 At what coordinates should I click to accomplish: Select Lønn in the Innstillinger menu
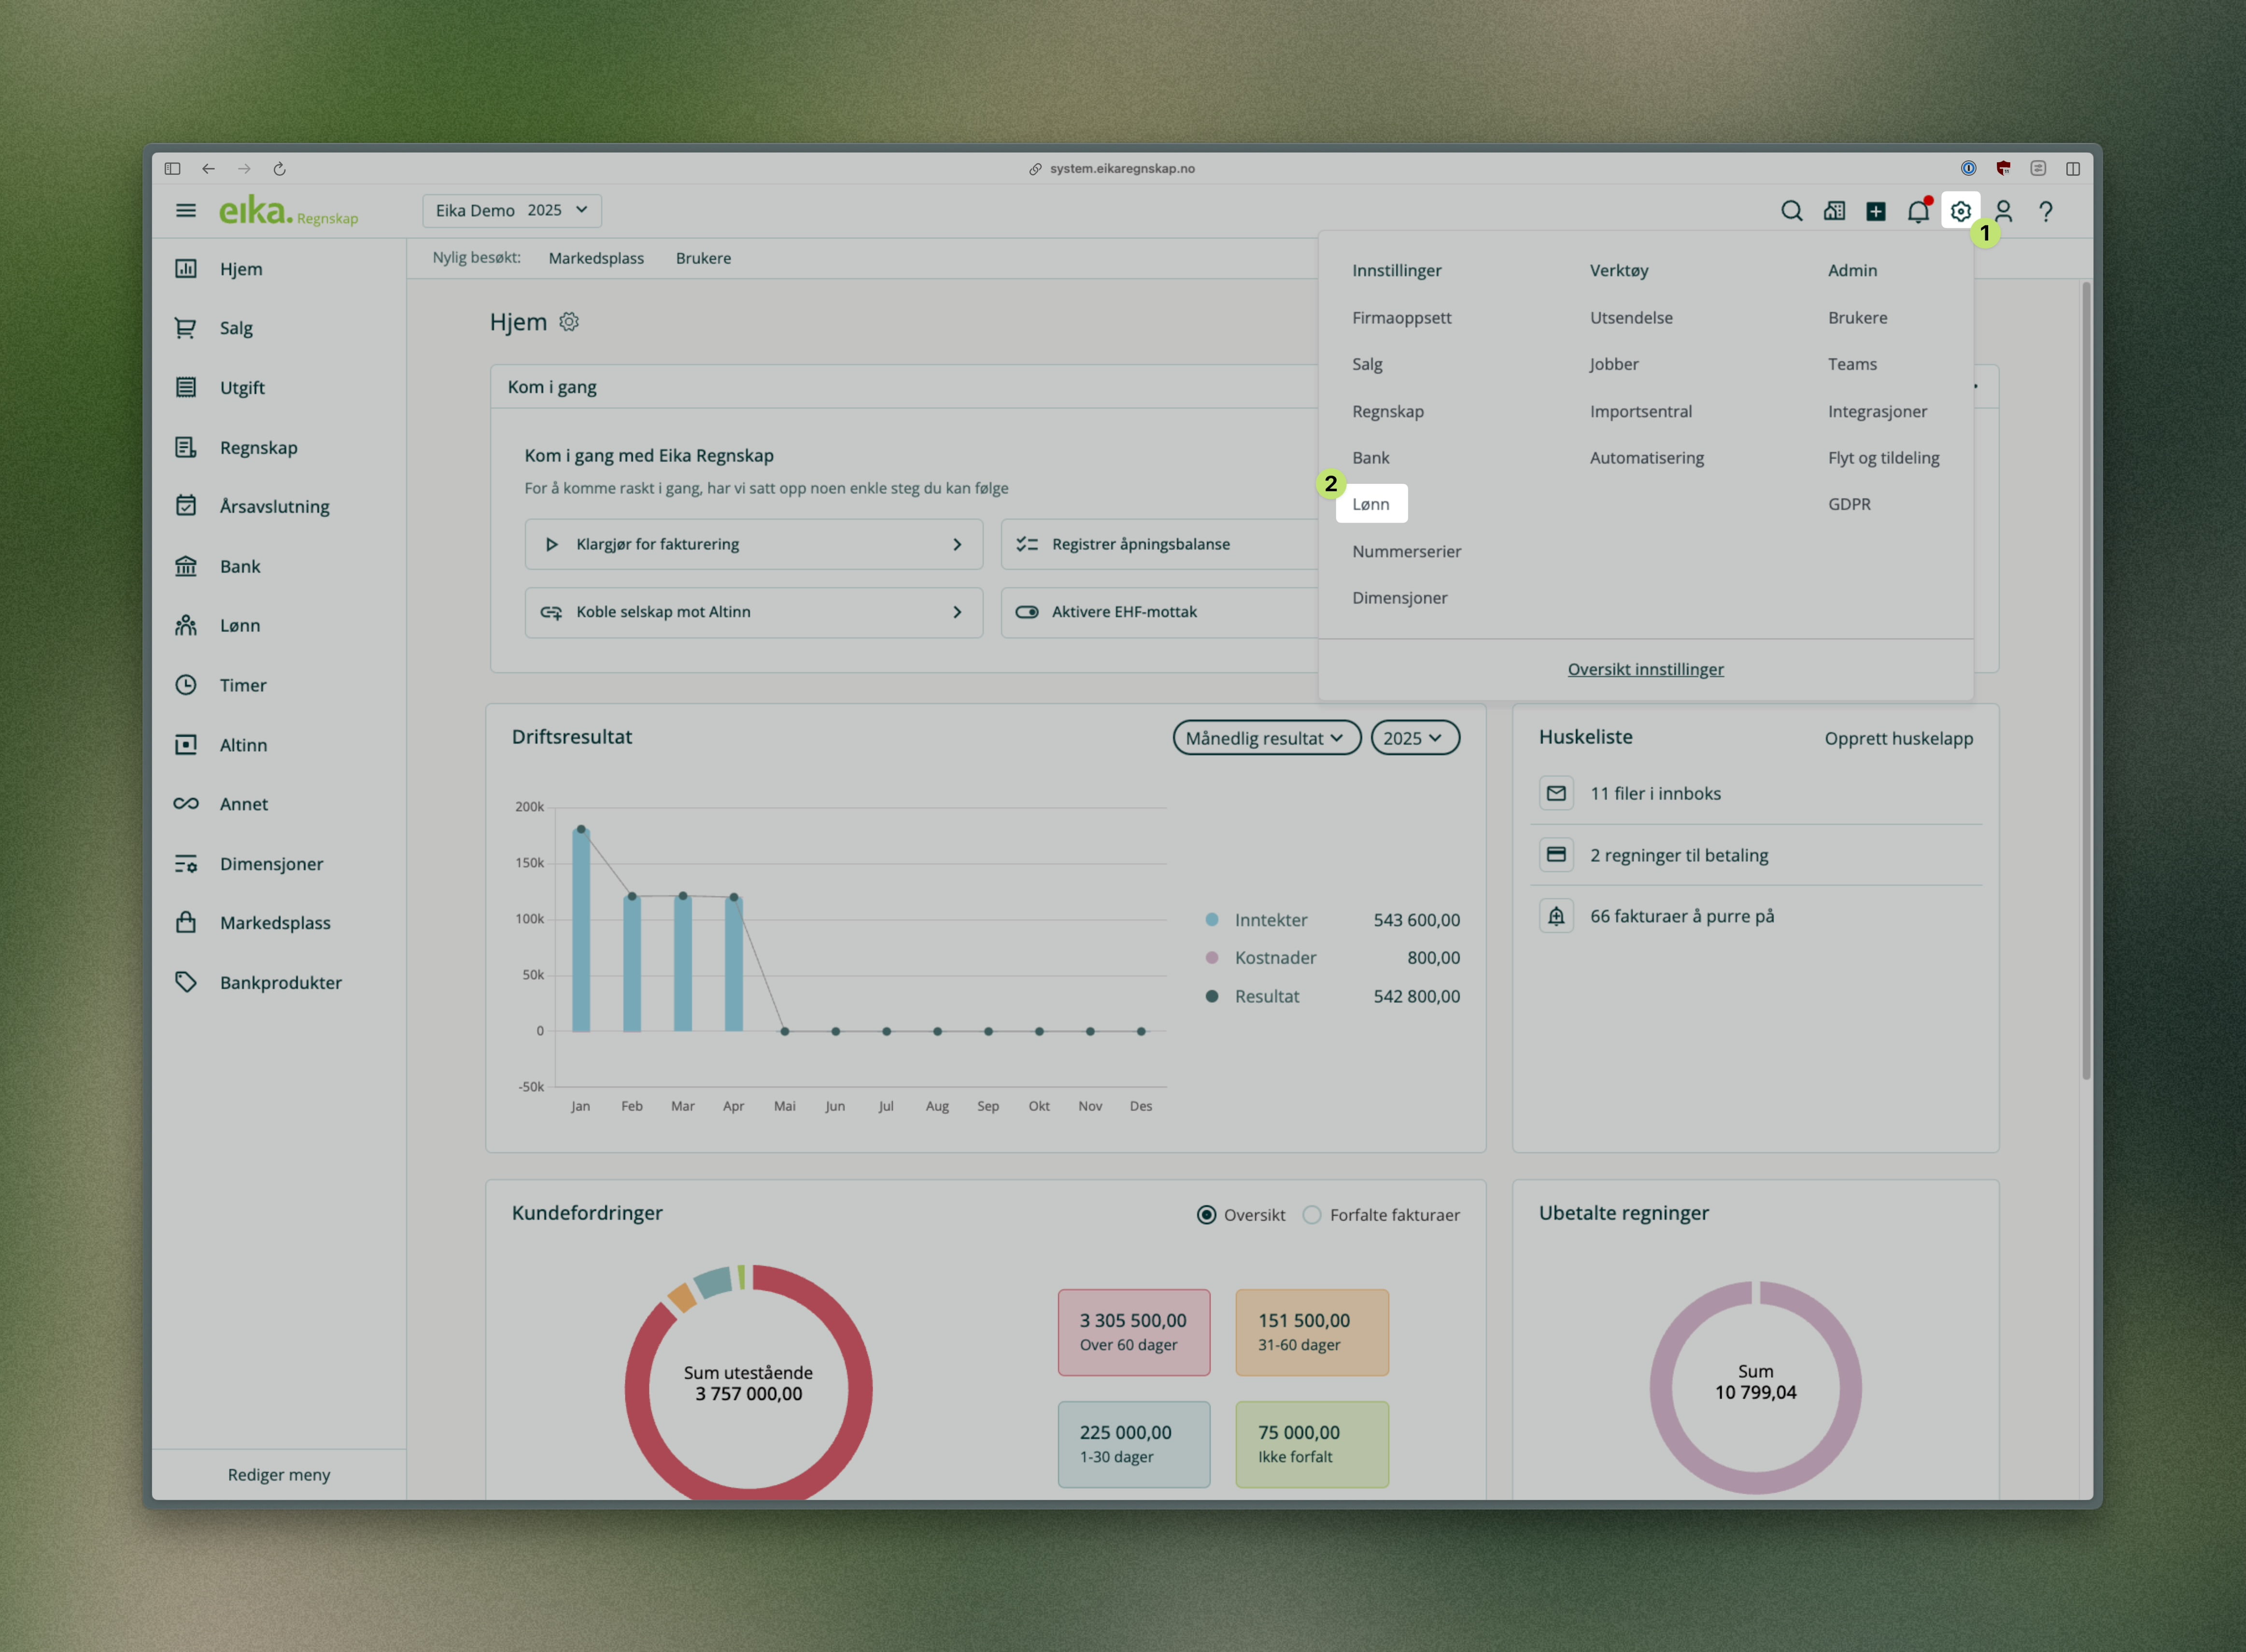coord(1371,504)
